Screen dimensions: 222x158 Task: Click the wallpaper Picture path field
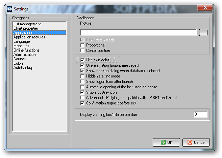138,32
